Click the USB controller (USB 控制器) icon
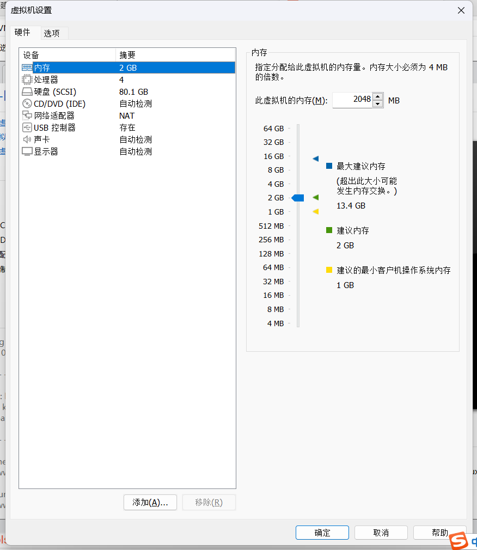This screenshot has width=477, height=550. click(x=27, y=127)
